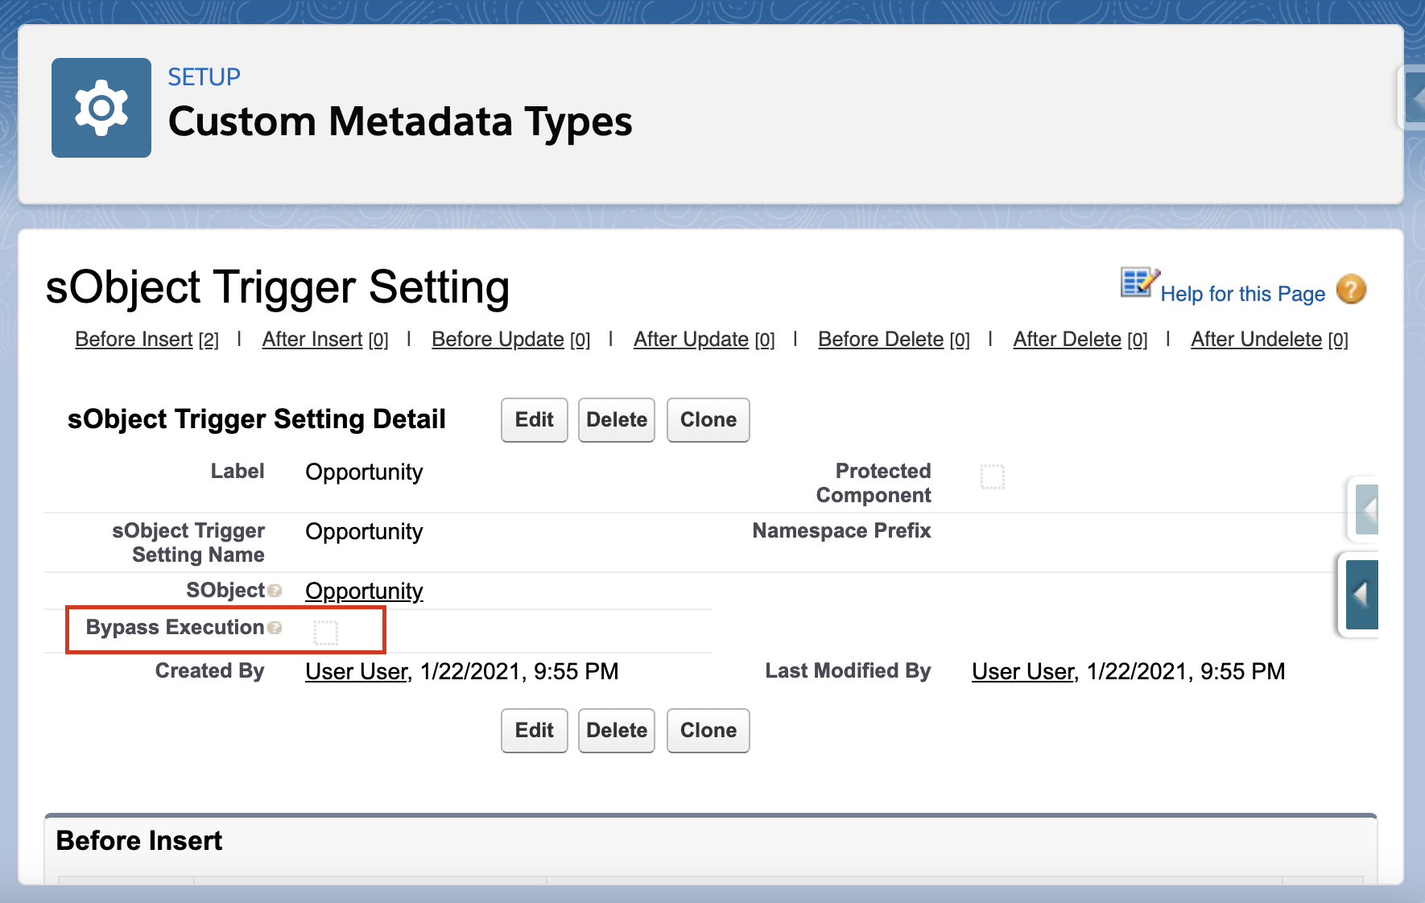This screenshot has height=903, width=1425.
Task: Click the bottom Edit button
Action: [x=535, y=731]
